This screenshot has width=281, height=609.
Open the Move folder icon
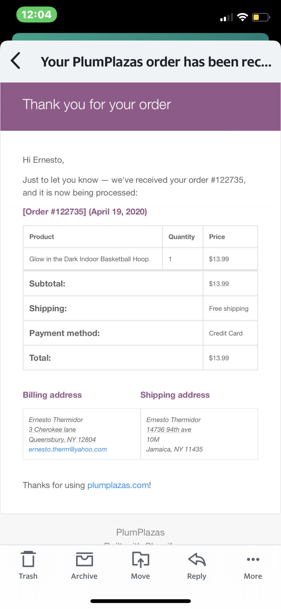(x=140, y=559)
